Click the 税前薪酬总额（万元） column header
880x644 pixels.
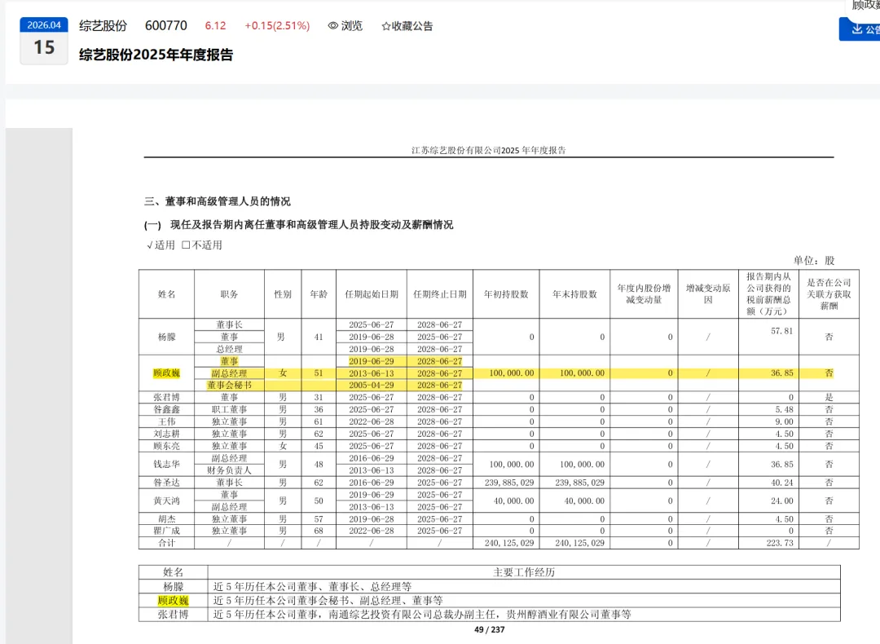[x=769, y=294]
